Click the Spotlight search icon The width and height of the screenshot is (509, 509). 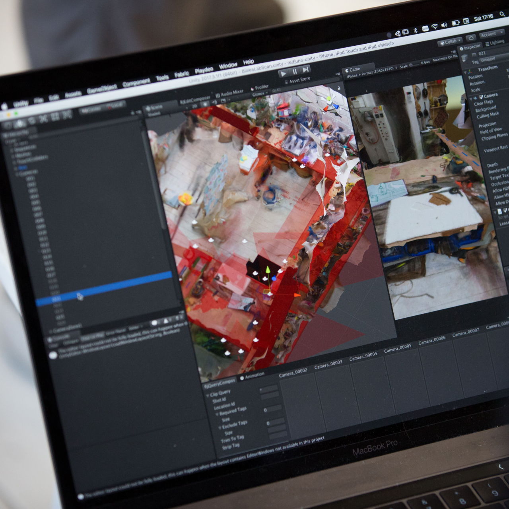503,14
